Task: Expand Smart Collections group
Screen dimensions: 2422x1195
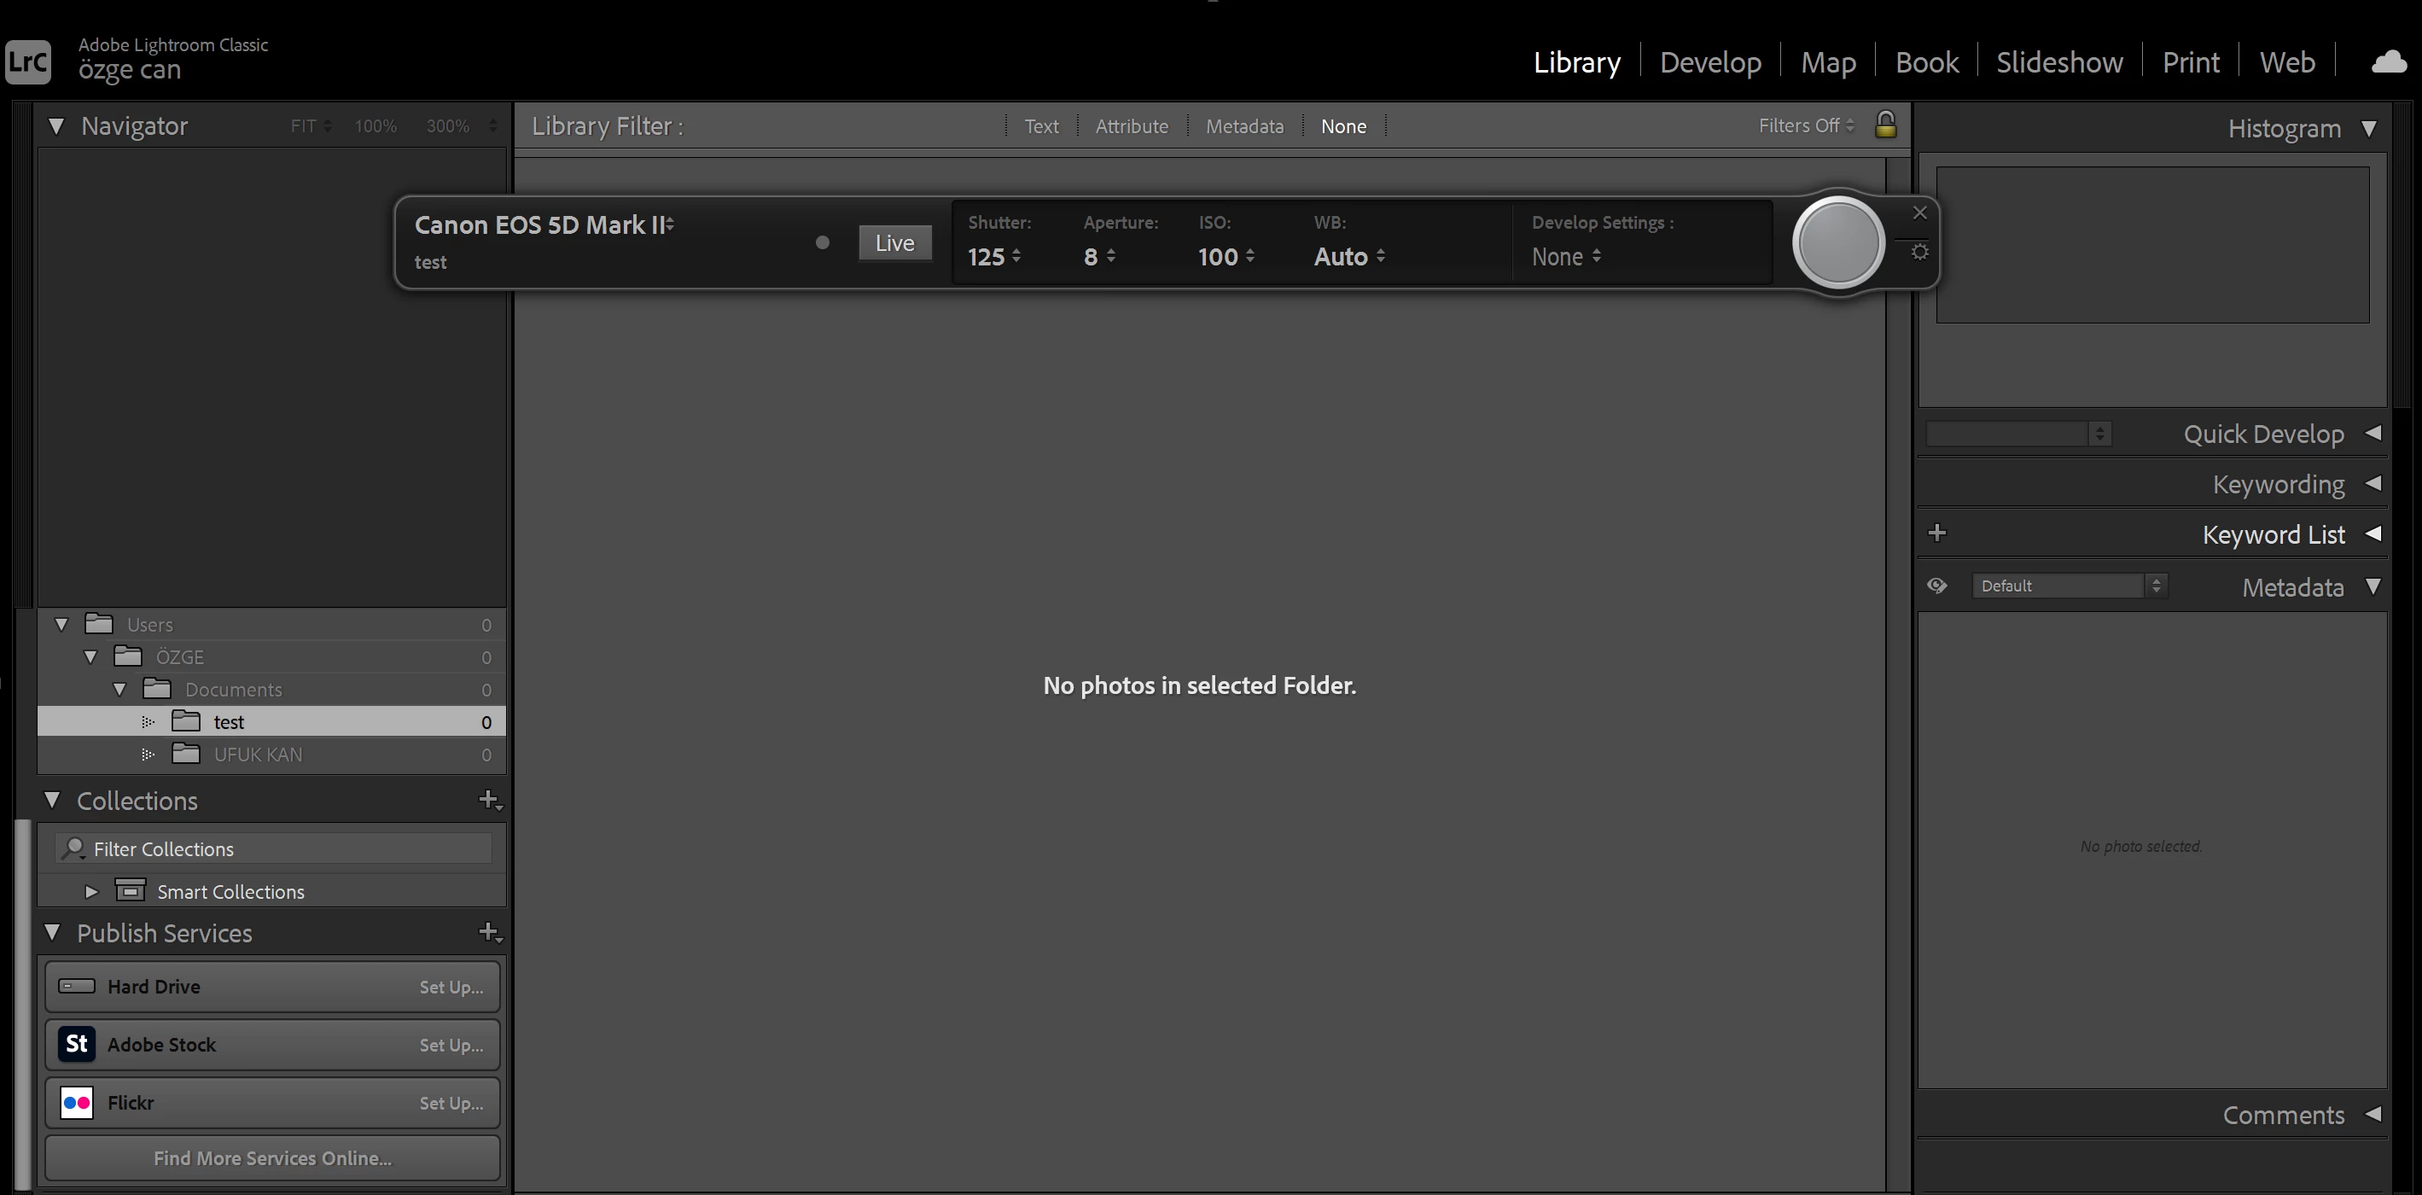Action: pos(91,891)
